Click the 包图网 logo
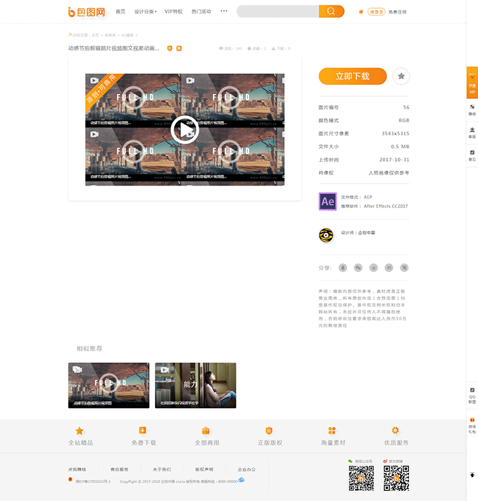Image resolution: width=478 pixels, height=501 pixels. click(x=87, y=12)
